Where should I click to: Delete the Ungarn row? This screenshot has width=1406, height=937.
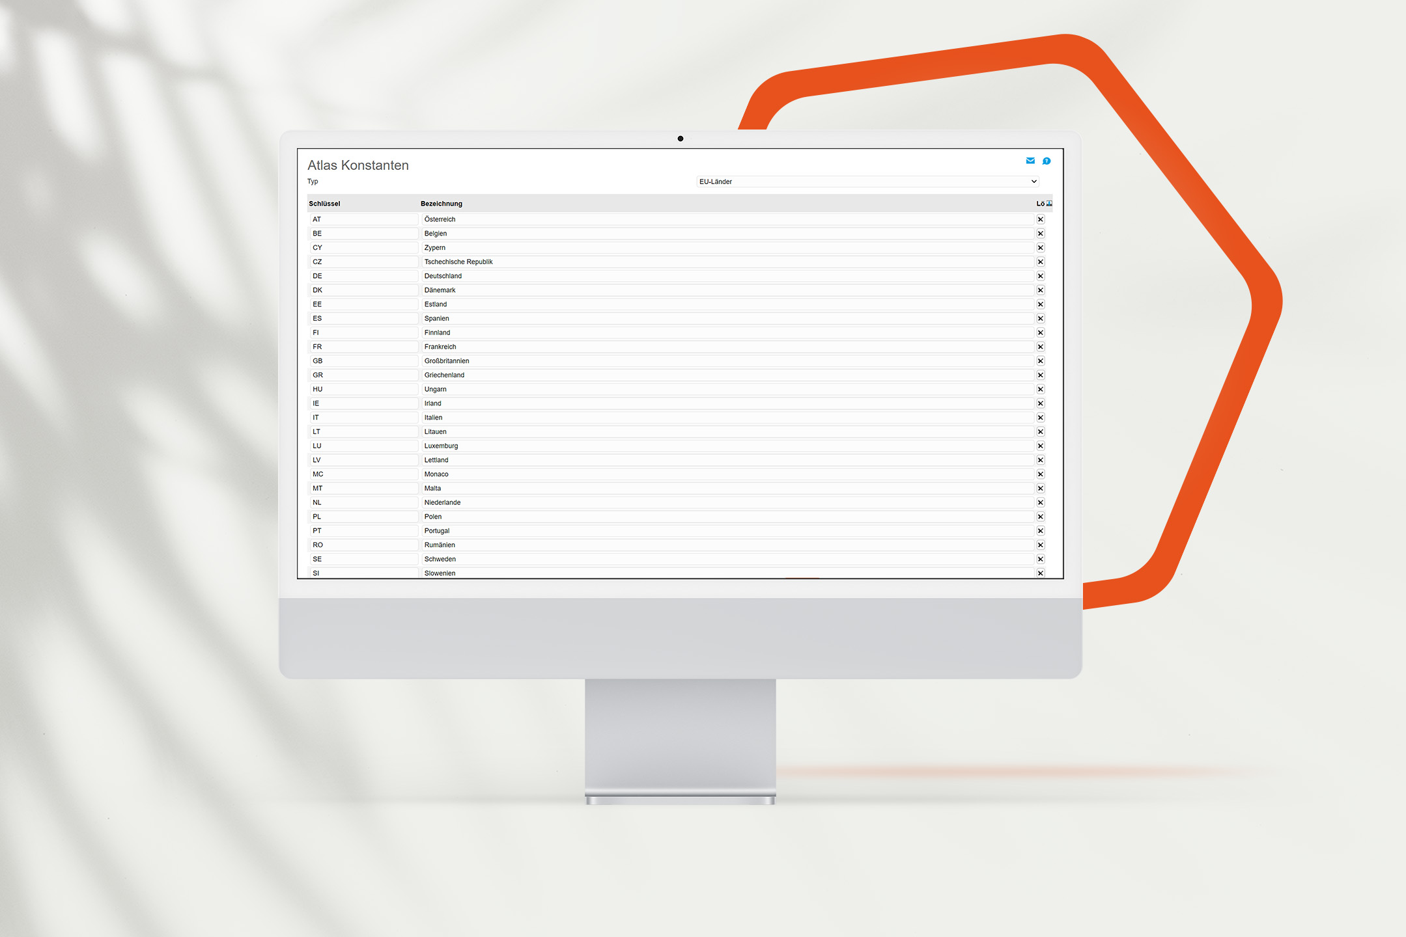(x=1041, y=389)
